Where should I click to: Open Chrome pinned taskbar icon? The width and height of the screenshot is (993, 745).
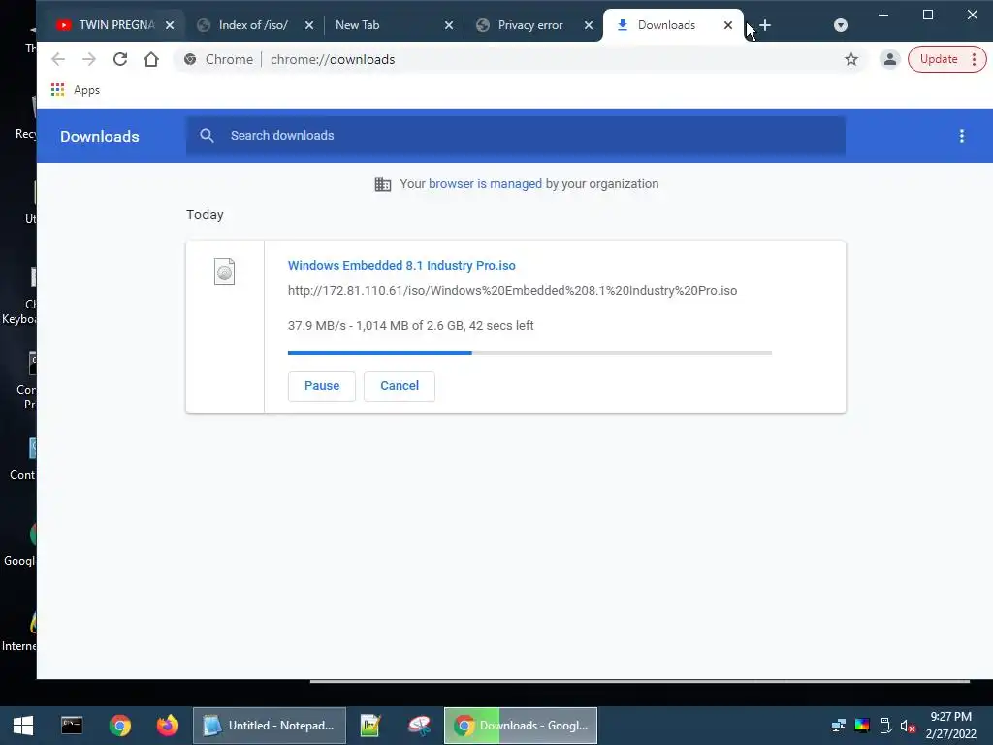click(119, 726)
